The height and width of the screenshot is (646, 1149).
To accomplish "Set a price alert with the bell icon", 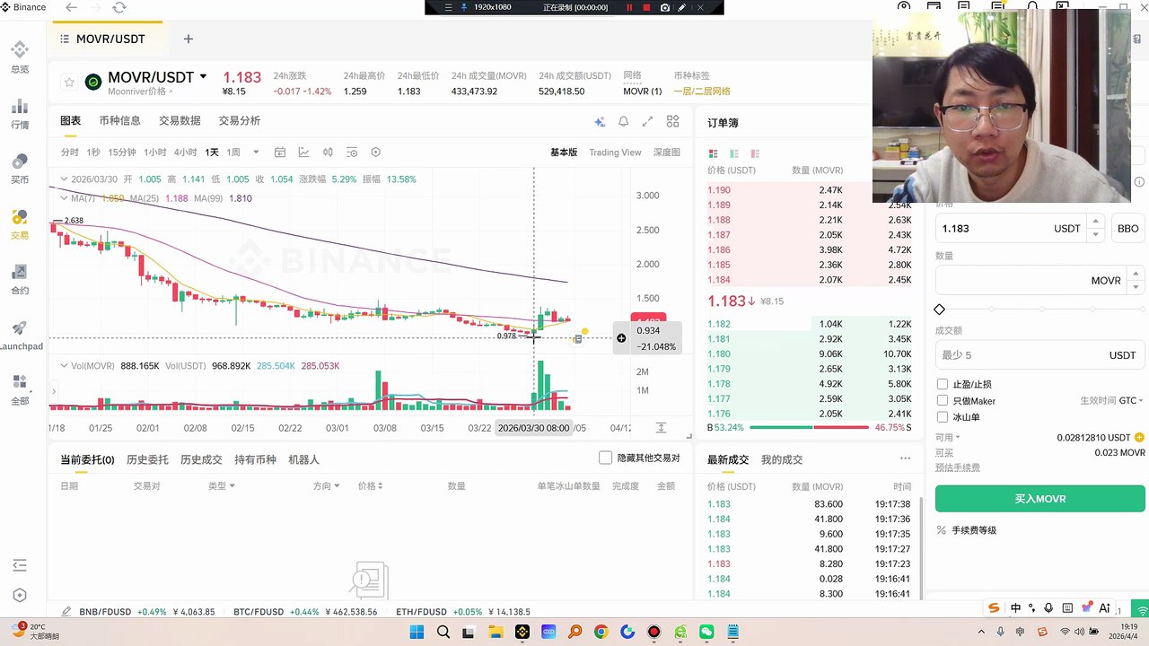I will coord(623,122).
